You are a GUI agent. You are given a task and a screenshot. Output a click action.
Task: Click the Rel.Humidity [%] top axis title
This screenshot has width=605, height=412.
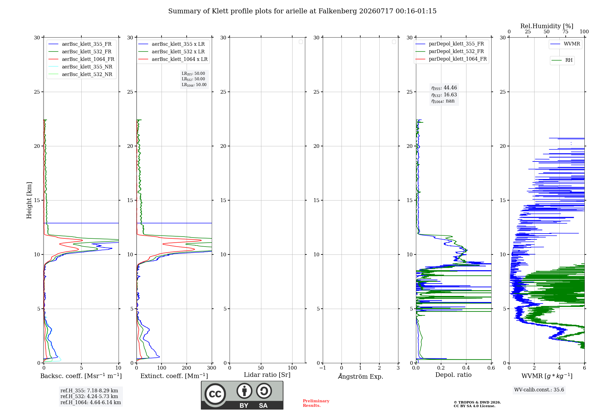click(x=547, y=26)
